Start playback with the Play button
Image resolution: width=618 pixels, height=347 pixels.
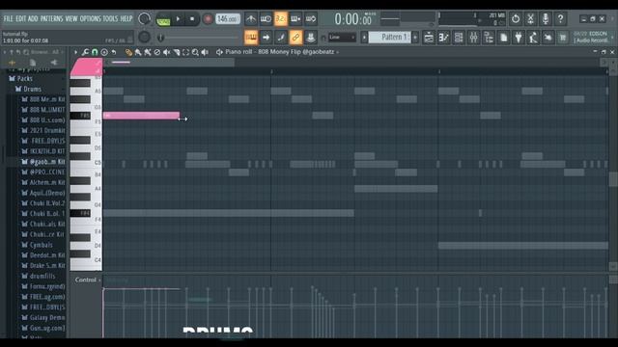178,19
